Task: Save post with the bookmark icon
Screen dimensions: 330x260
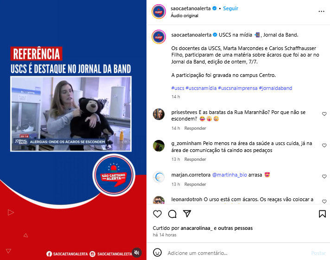Action: (x=322, y=214)
